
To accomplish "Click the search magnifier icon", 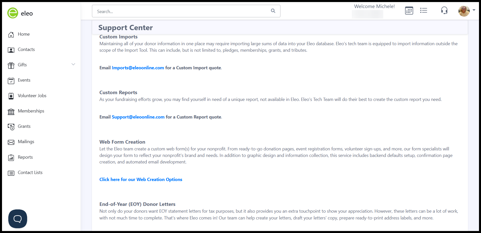I will pos(273,11).
